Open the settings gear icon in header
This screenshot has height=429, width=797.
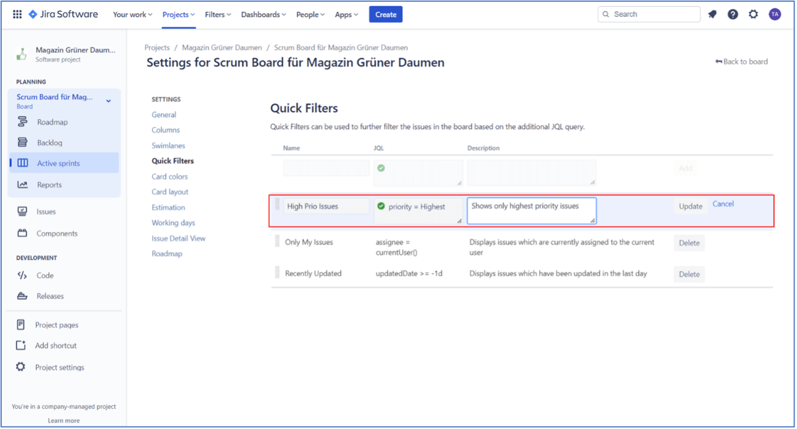click(753, 15)
